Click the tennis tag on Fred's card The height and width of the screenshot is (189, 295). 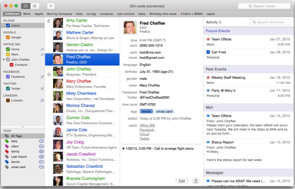click(x=146, y=111)
